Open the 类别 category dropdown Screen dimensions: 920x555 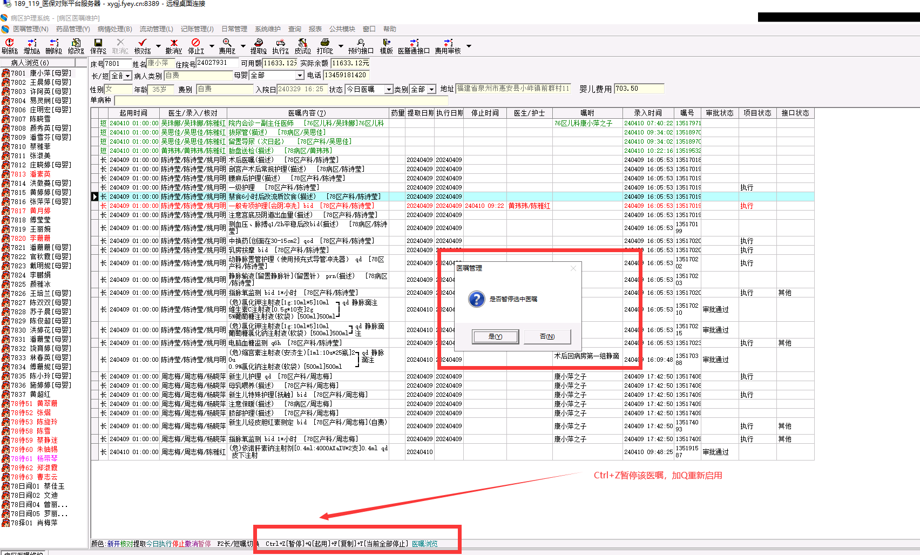tap(431, 90)
